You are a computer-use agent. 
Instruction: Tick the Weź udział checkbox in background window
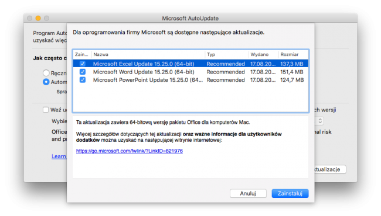46,110
